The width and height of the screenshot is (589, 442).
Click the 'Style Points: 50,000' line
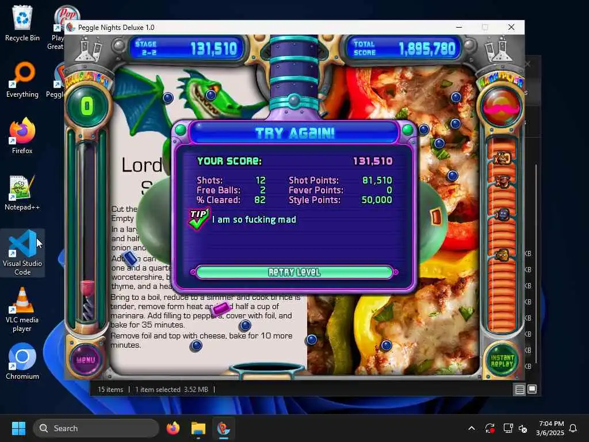341,200
